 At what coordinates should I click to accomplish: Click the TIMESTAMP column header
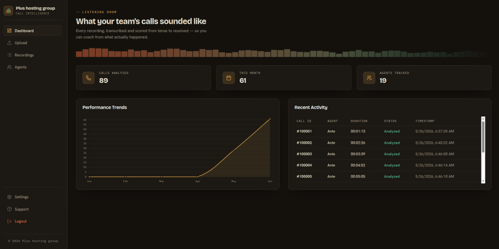(424, 121)
